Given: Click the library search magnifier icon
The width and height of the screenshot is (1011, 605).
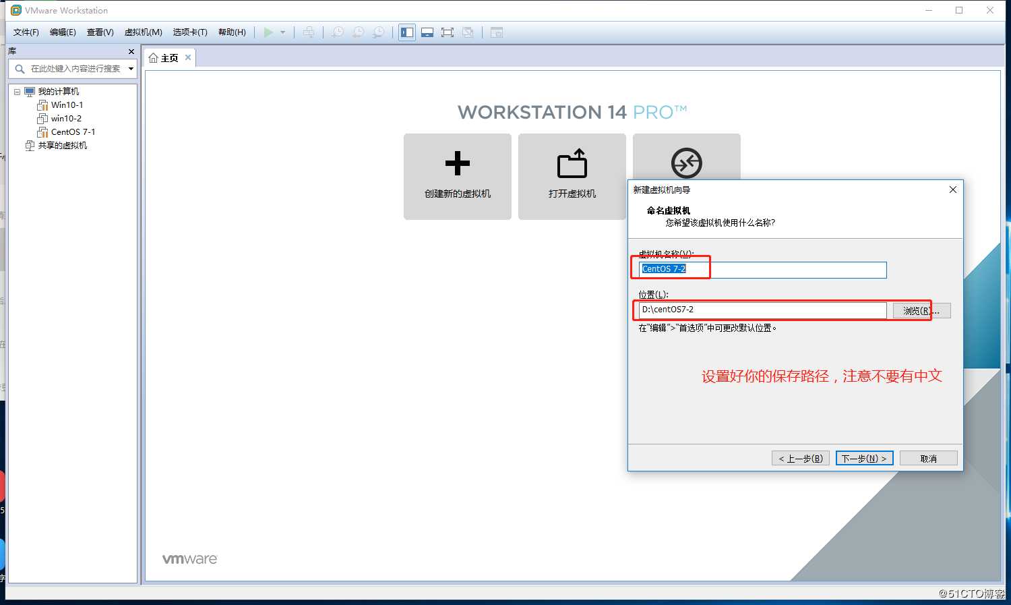Looking at the screenshot, I should (20, 69).
